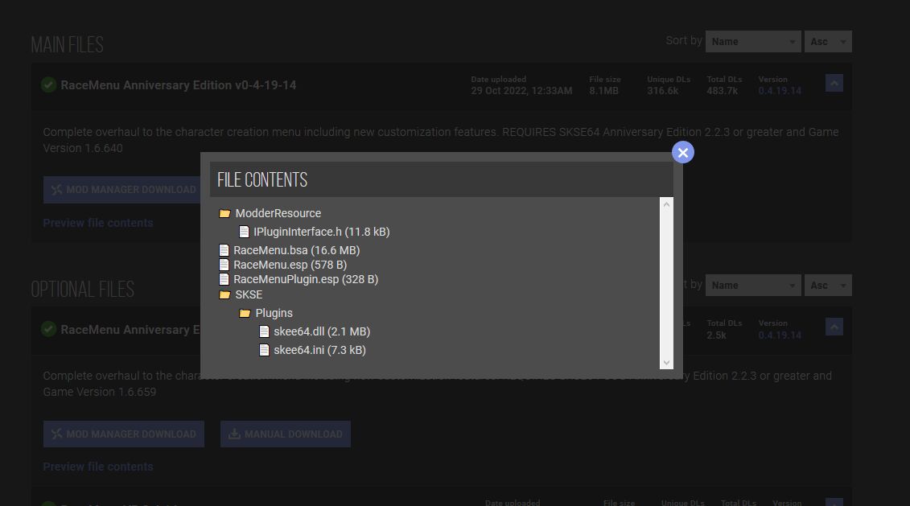Click upload date '29 Oct 2022, 12:33AM'
The width and height of the screenshot is (910, 506).
tap(521, 91)
